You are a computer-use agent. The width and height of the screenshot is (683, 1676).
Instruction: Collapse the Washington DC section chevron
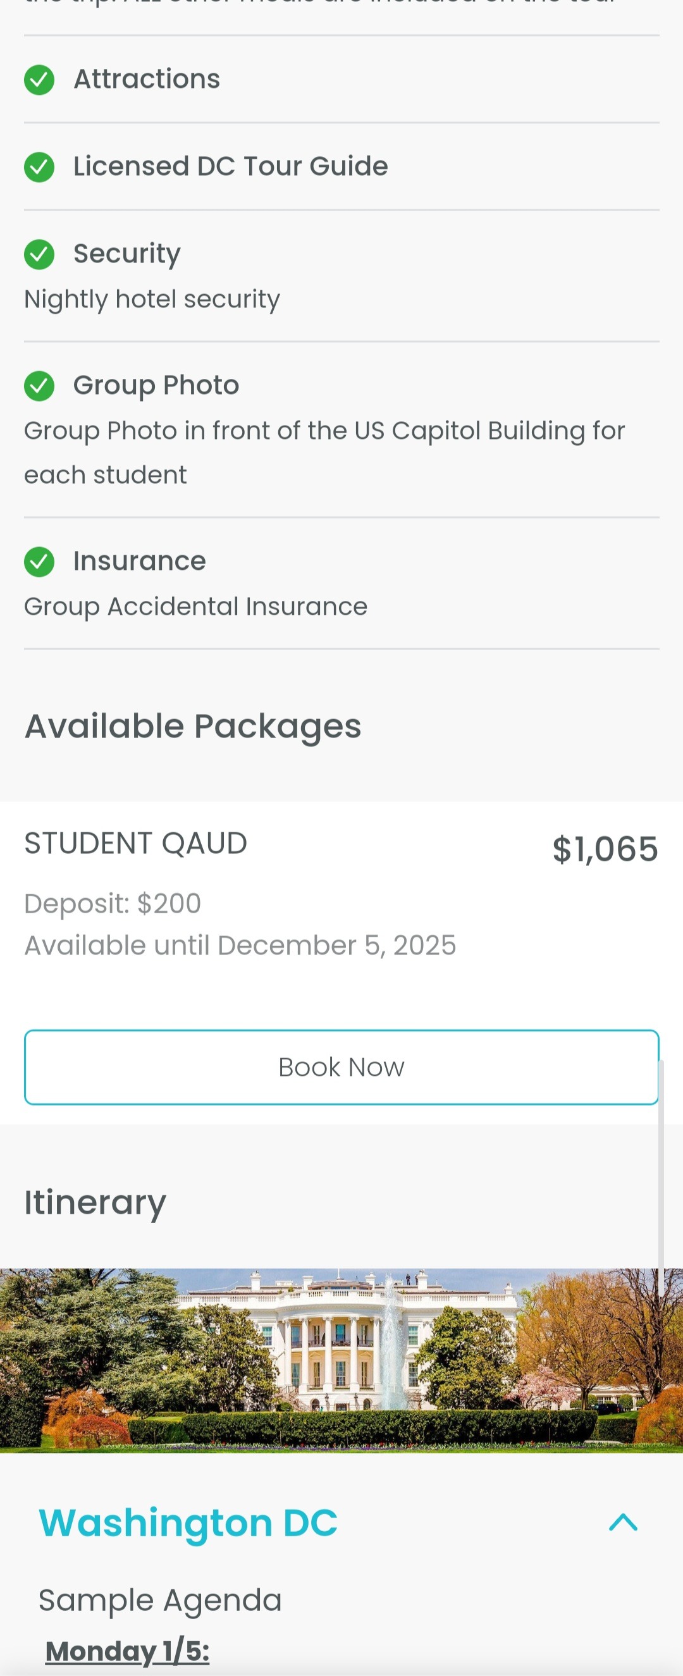tap(622, 1522)
